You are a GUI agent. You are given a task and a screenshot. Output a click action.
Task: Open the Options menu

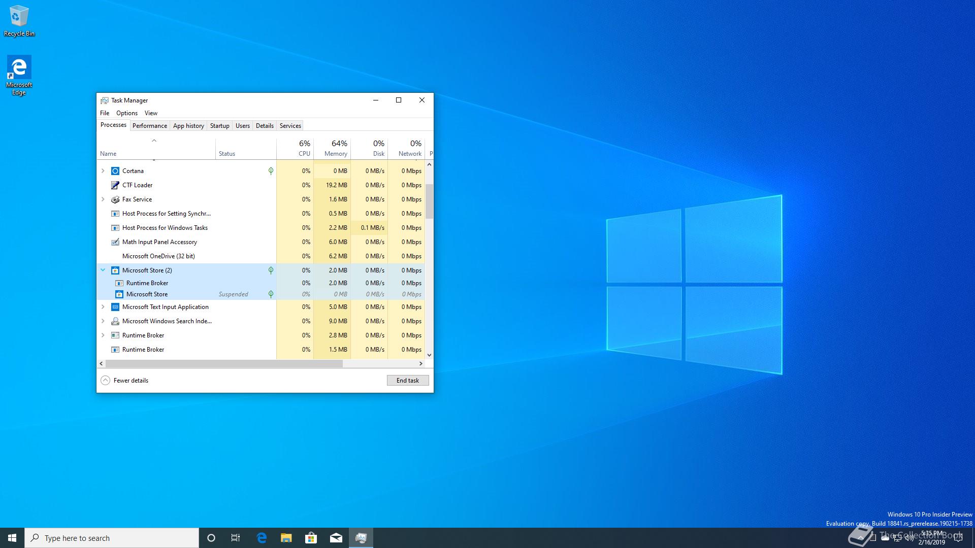coord(127,113)
